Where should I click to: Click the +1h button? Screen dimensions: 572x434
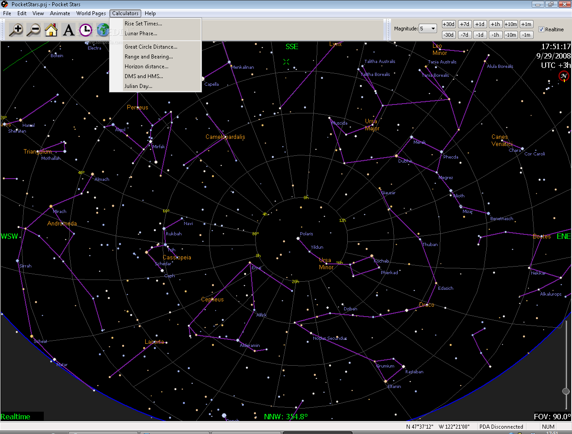tap(495, 24)
